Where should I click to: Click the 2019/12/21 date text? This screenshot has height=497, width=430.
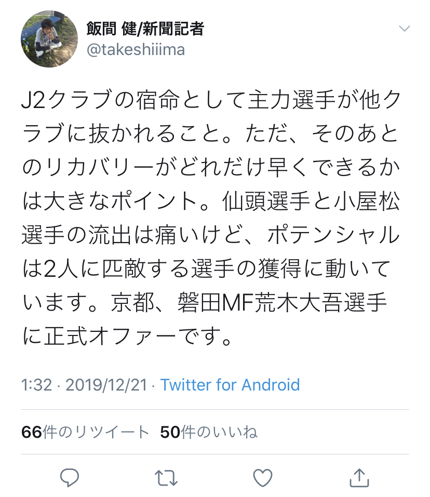coord(106,385)
